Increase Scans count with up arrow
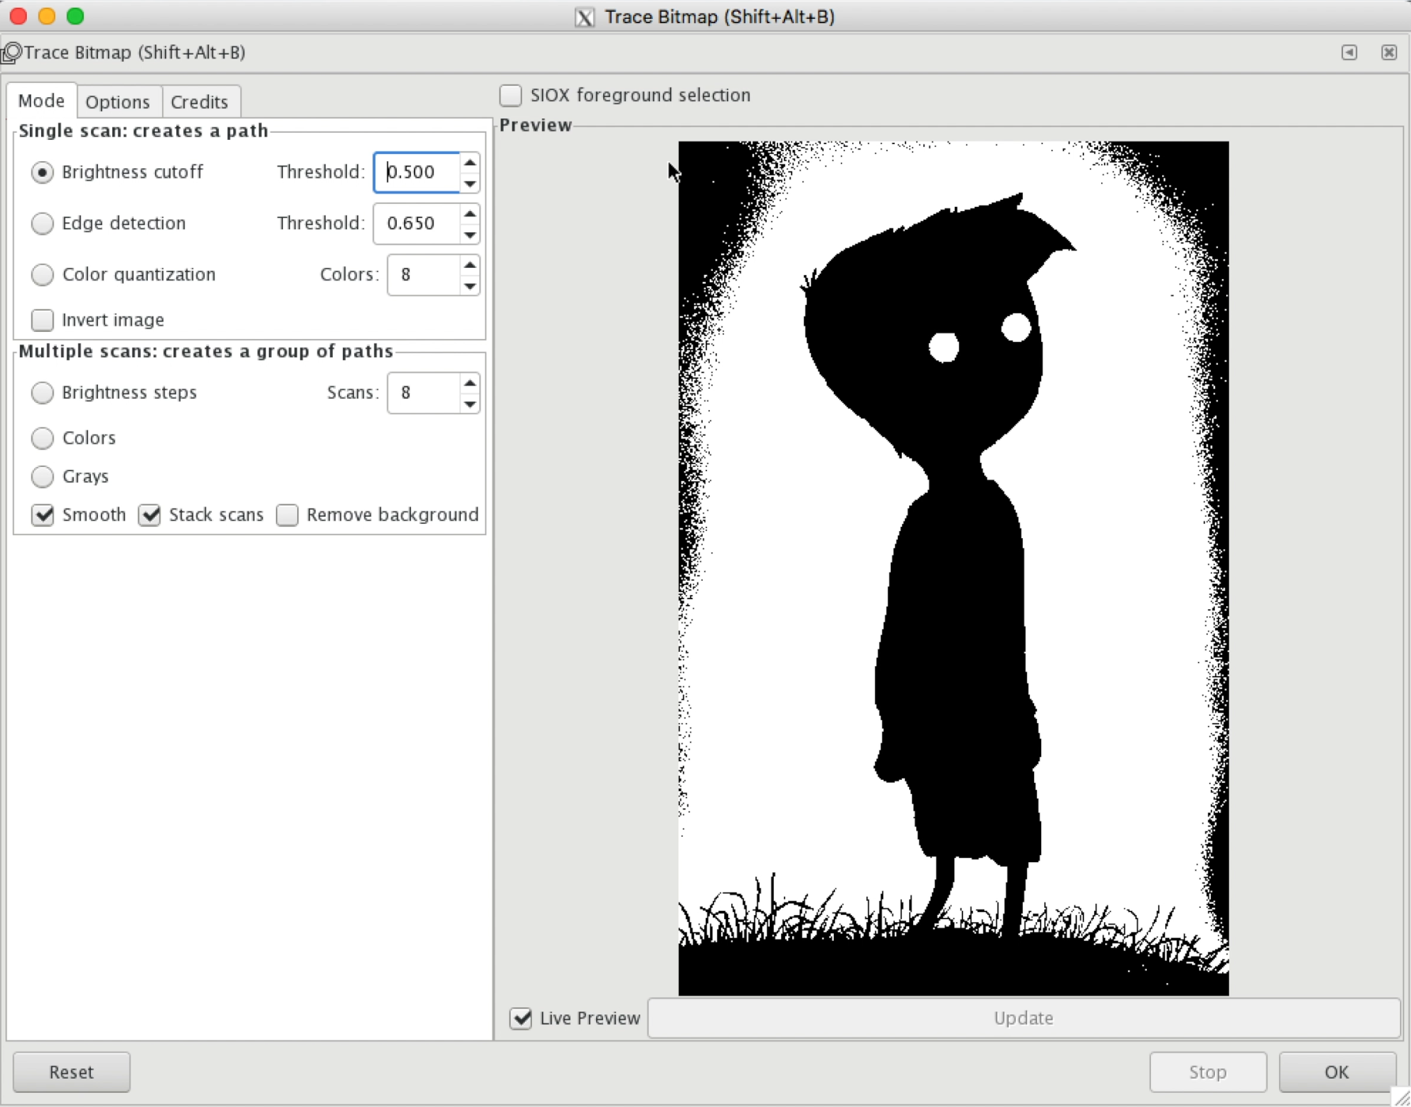Screen dimensions: 1411x1107 (x=470, y=383)
